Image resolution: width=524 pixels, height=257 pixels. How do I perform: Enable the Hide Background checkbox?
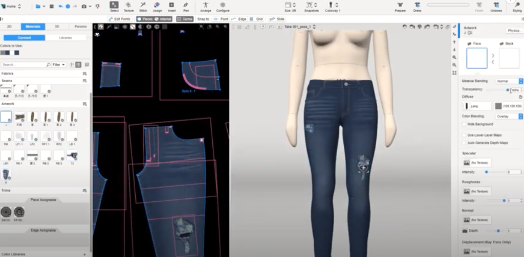pos(464,124)
